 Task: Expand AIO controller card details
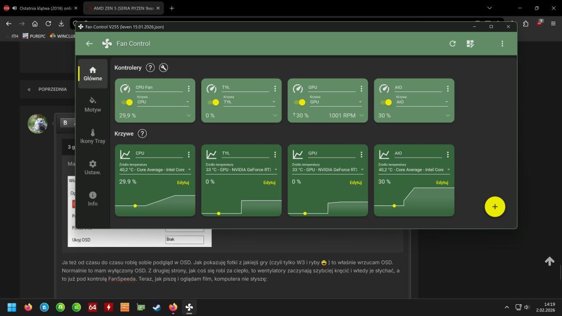coord(448,116)
